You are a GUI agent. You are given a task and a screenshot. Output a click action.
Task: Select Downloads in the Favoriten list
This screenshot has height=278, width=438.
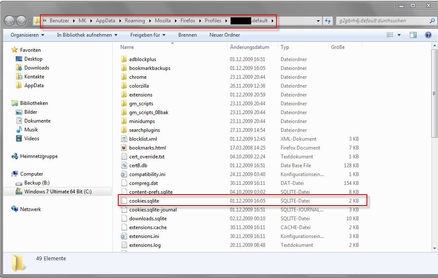point(37,68)
